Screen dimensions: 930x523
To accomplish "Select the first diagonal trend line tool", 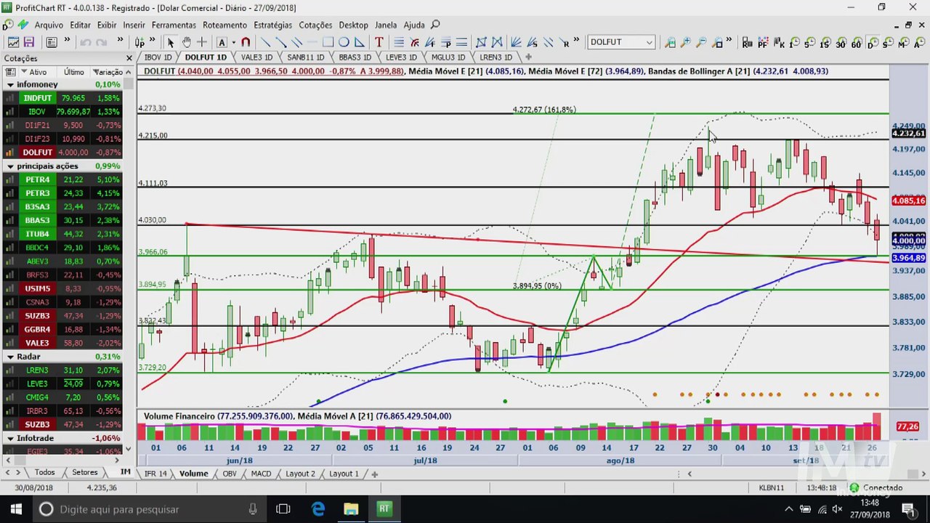I will (x=265, y=42).
